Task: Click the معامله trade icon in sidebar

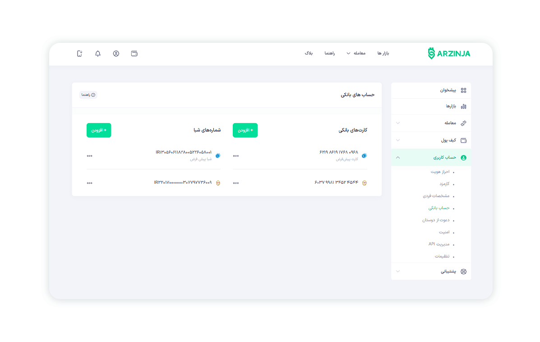Action: coord(464,123)
